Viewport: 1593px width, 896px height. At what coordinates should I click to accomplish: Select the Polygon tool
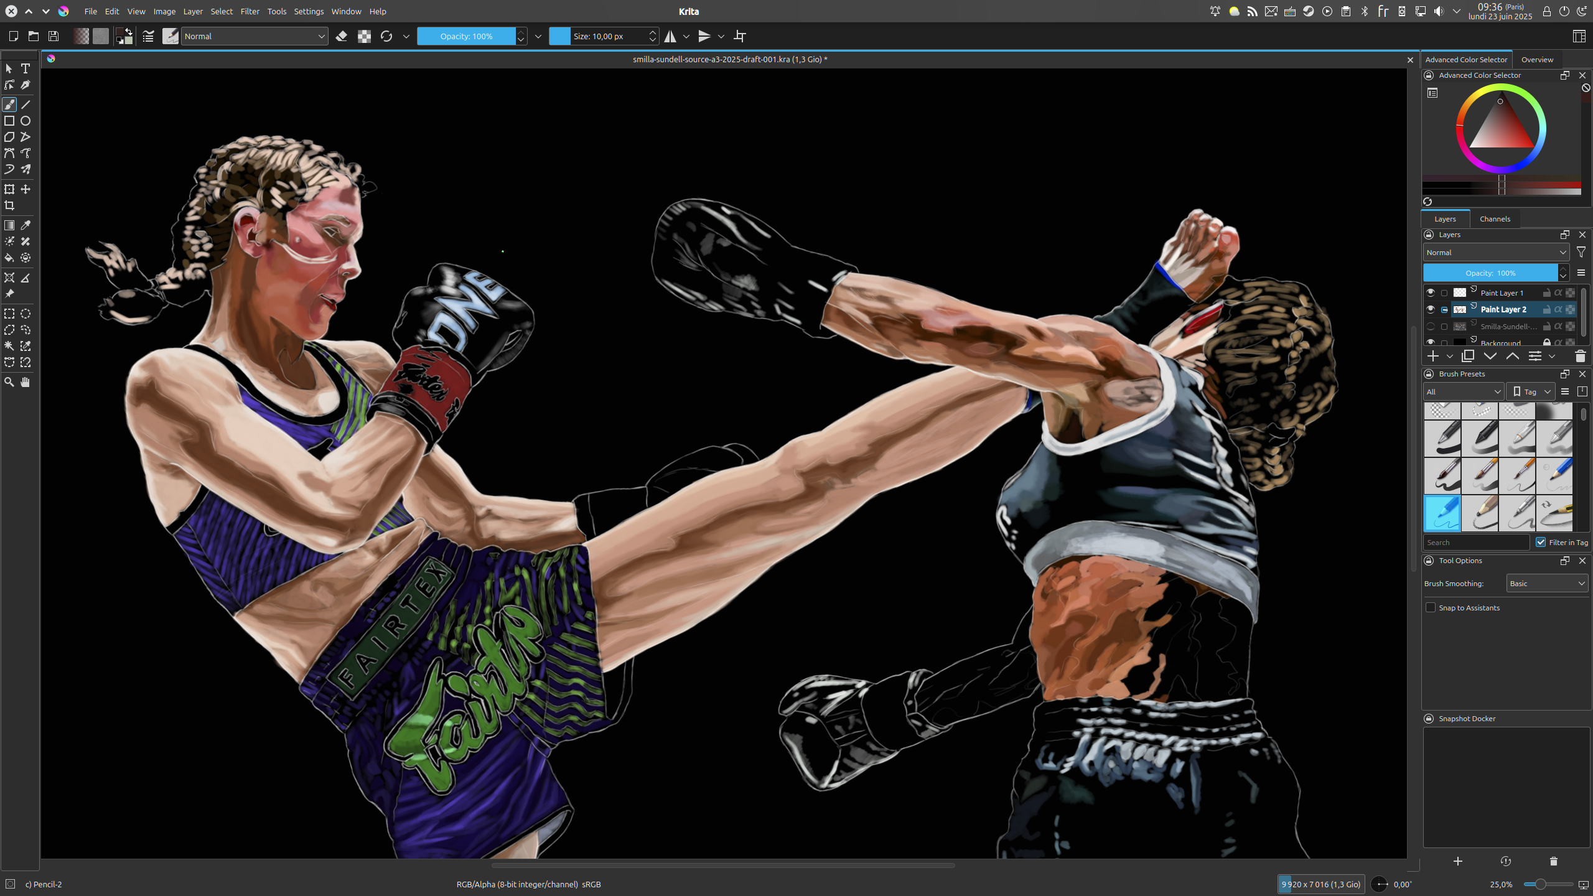(9, 137)
